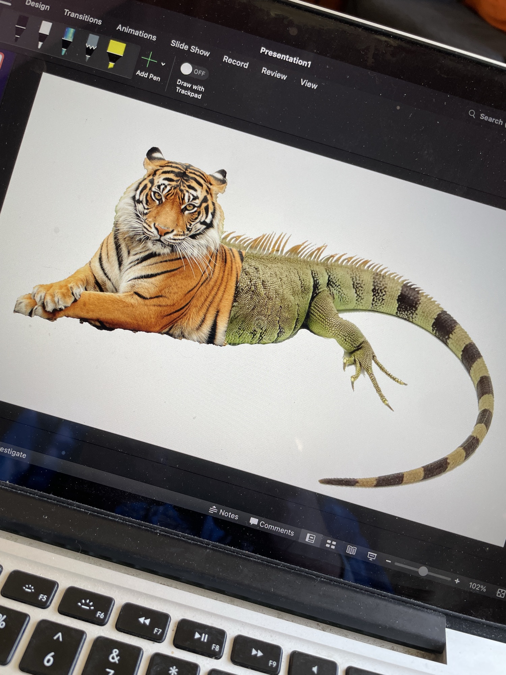Expand the Add Pen dropdown arrow
506x675 pixels.
point(163,64)
